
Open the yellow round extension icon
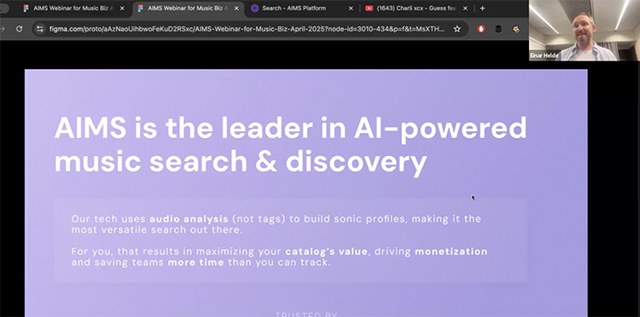(x=515, y=29)
